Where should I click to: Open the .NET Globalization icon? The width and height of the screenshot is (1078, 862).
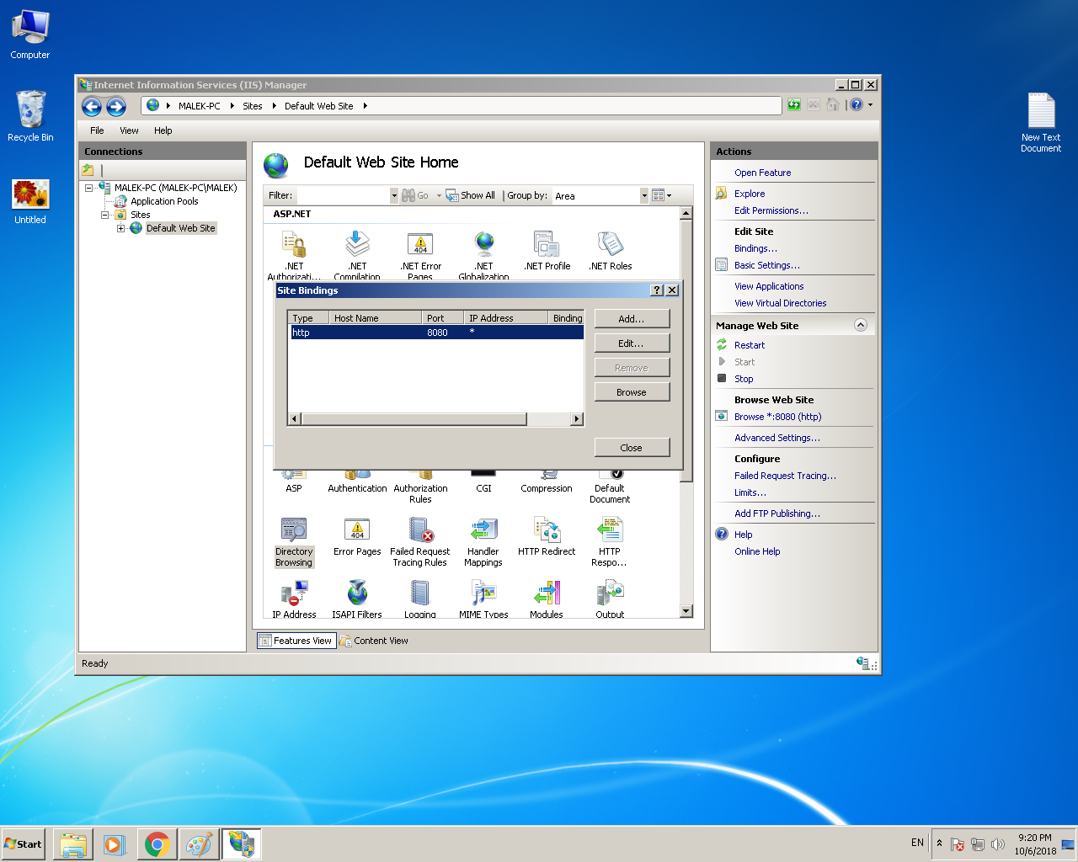[x=483, y=254]
